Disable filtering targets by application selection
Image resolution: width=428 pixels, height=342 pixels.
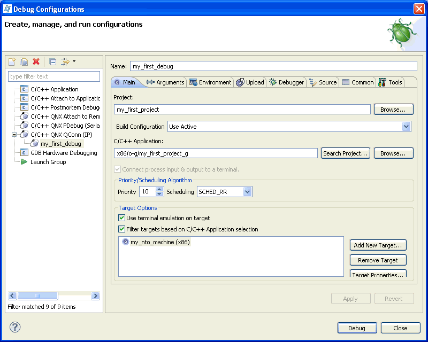click(121, 229)
